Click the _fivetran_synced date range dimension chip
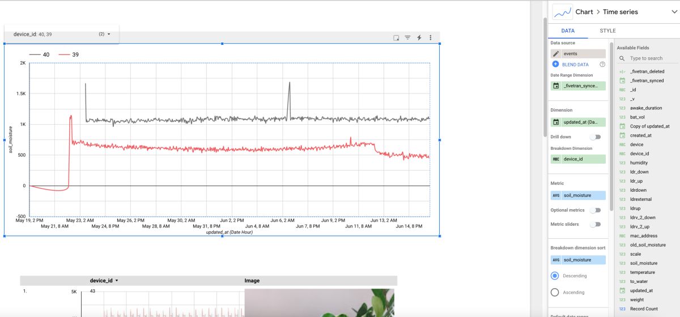The width and height of the screenshot is (680, 317). (x=578, y=86)
